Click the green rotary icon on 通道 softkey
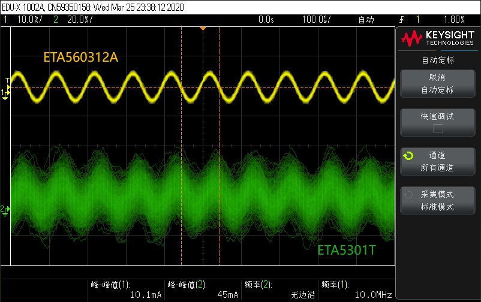The image size is (481, 302). [408, 156]
